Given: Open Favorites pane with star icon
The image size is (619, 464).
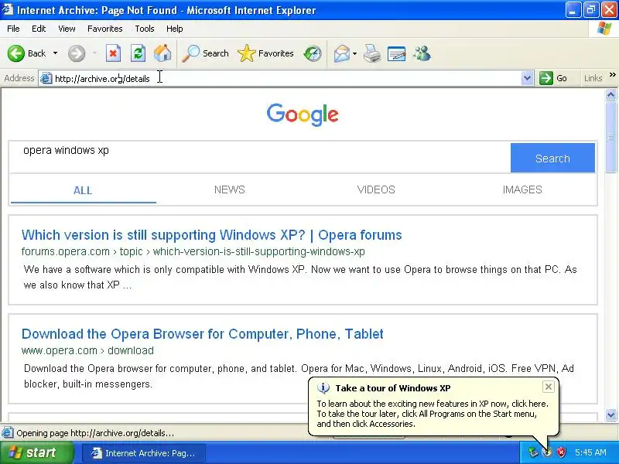Looking at the screenshot, I should (x=265, y=53).
